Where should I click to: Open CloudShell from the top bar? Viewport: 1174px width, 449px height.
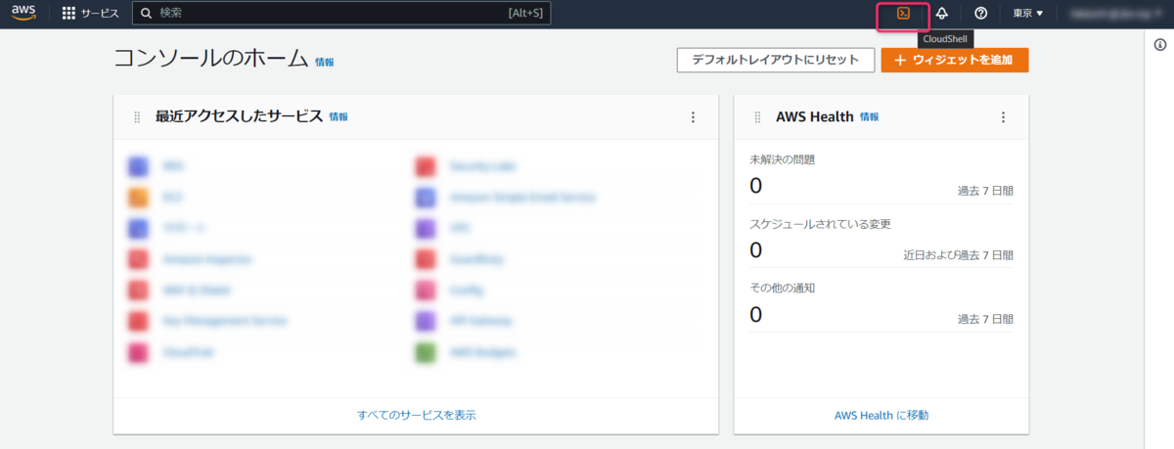click(x=904, y=14)
